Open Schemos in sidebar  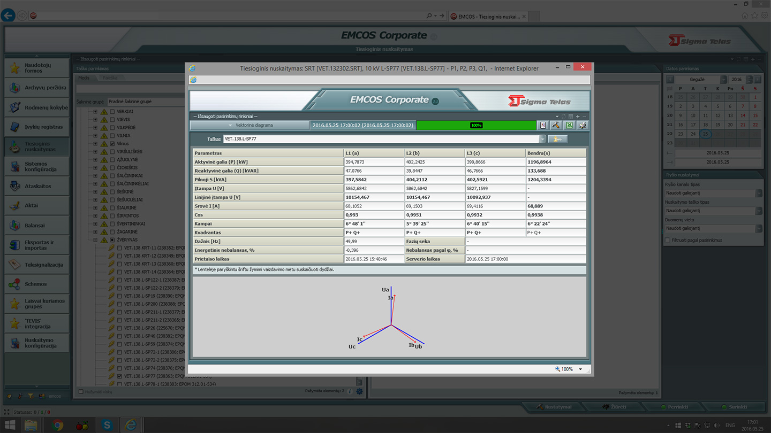click(37, 284)
